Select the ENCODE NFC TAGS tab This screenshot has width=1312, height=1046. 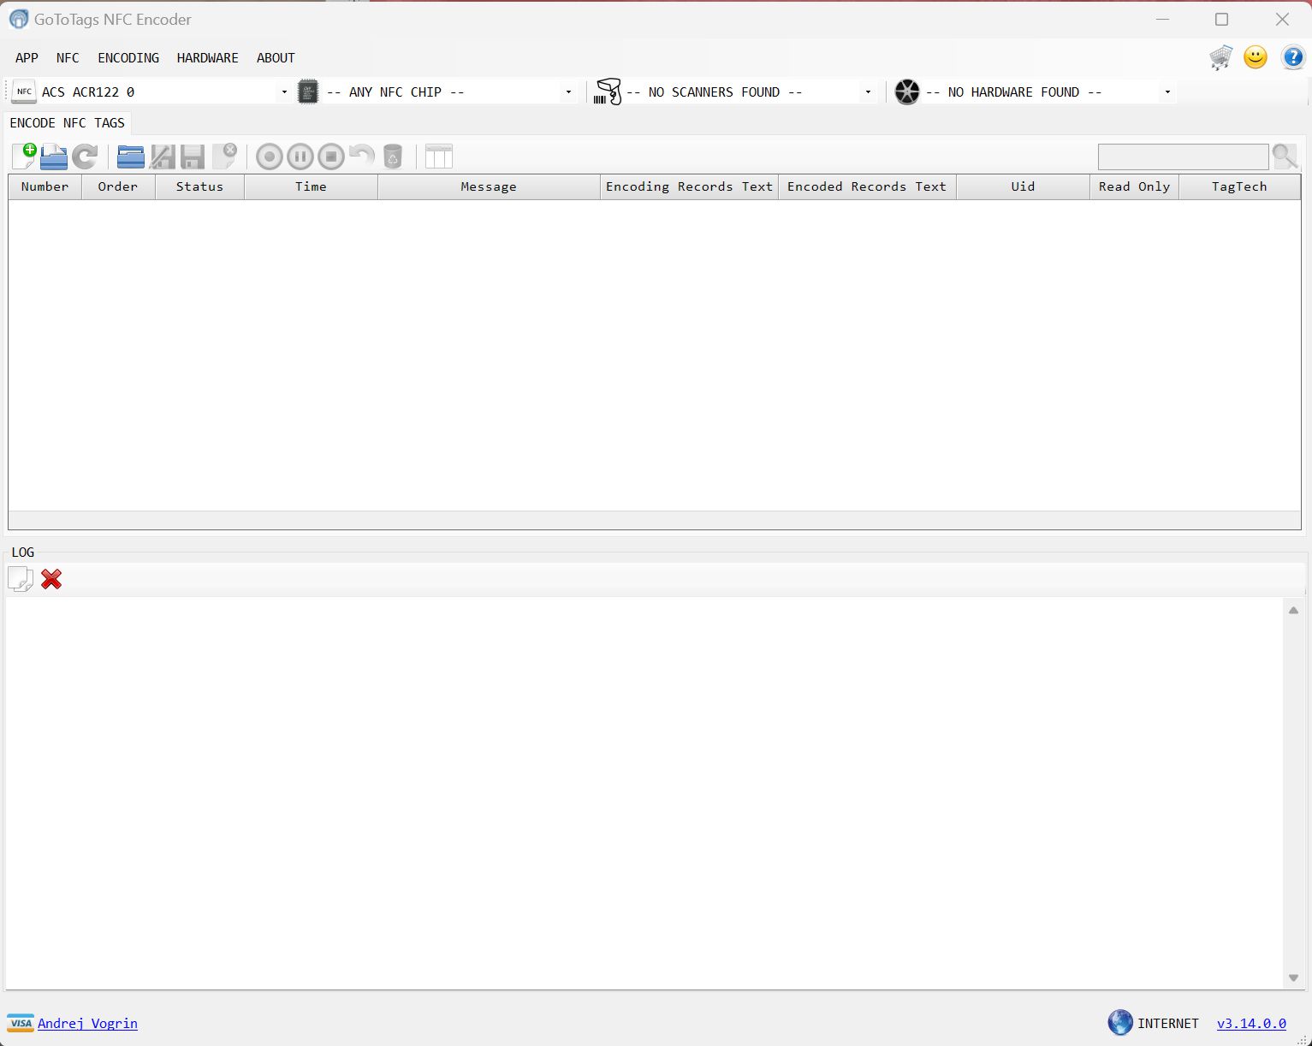coord(67,123)
